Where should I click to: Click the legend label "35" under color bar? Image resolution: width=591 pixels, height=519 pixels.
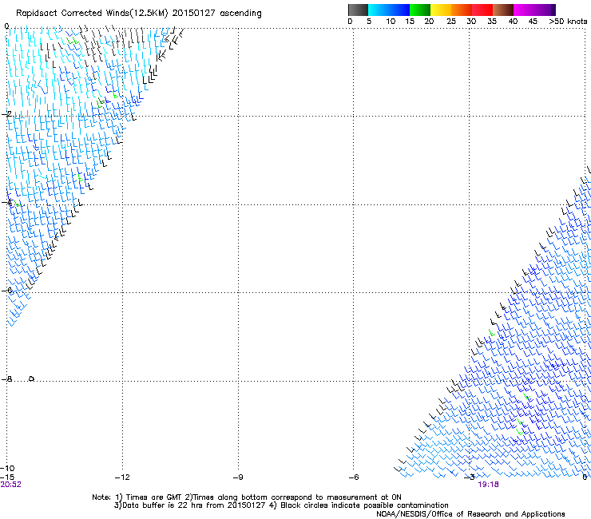coord(492,22)
